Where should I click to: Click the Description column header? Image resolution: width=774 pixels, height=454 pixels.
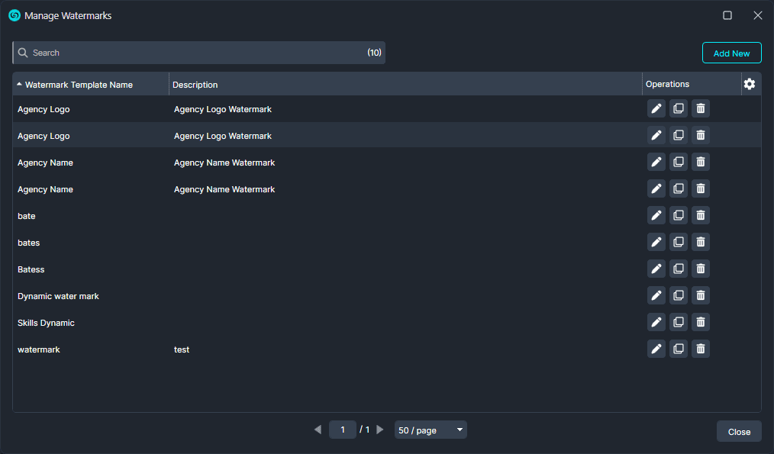[195, 85]
